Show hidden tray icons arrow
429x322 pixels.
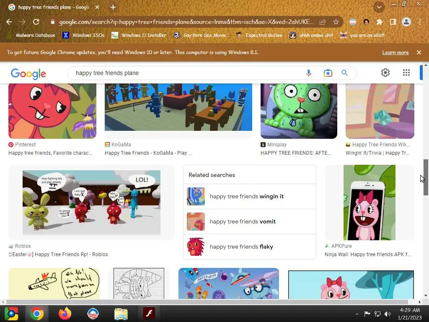[x=357, y=314]
